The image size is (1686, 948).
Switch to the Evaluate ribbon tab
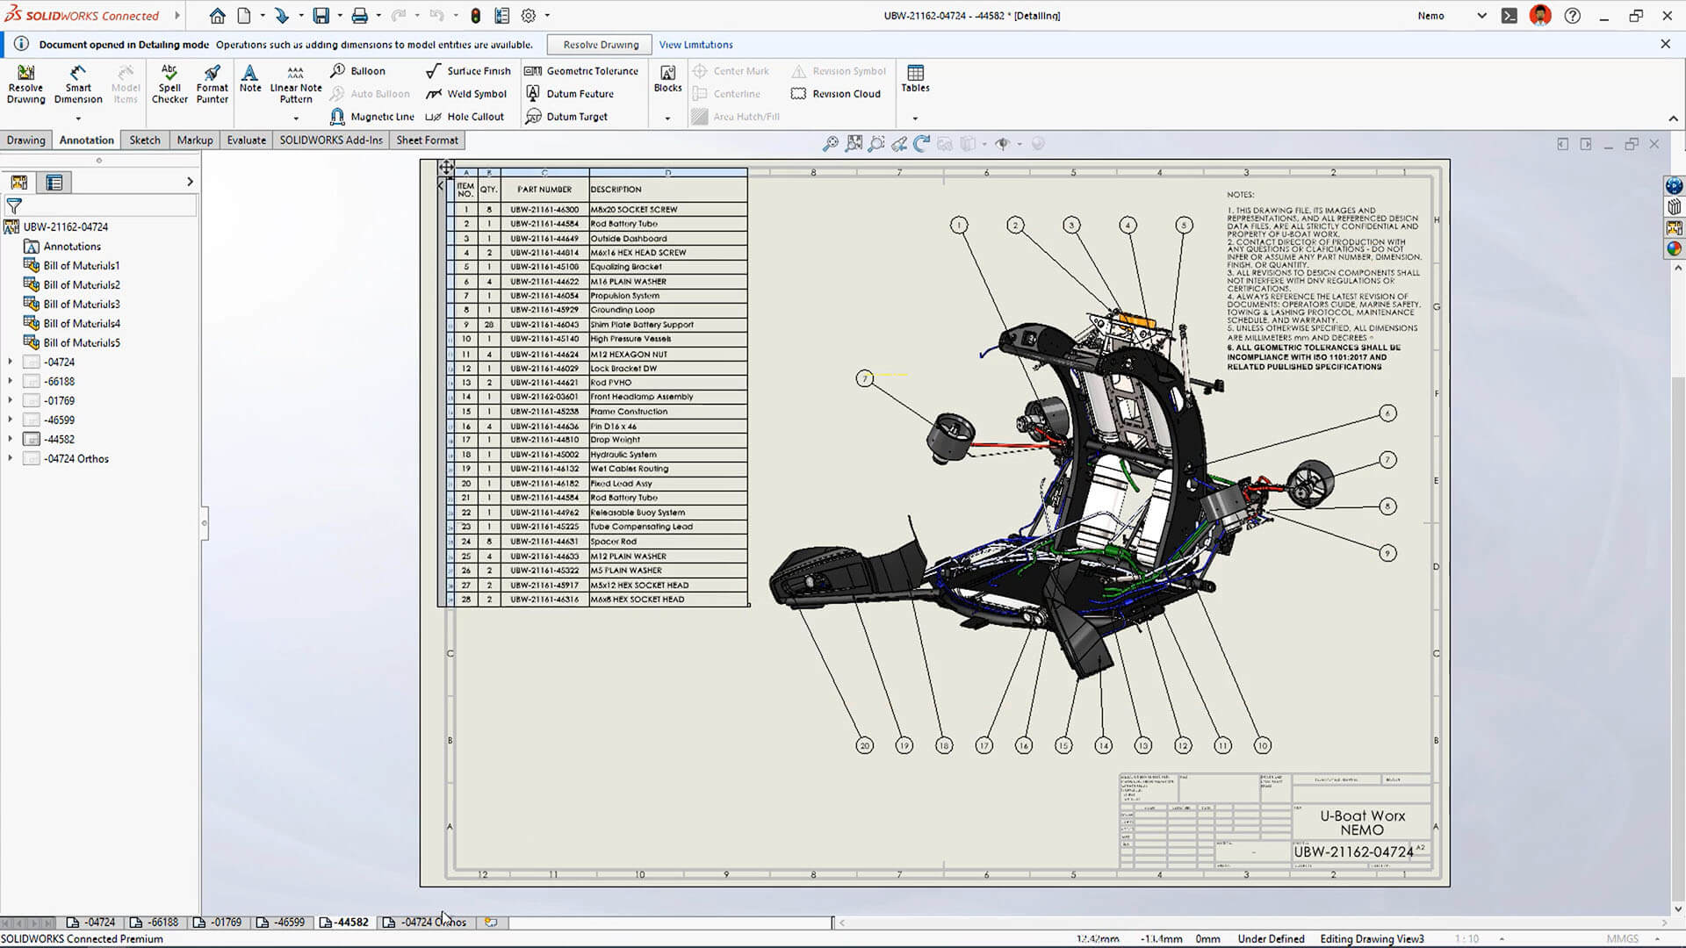(246, 140)
